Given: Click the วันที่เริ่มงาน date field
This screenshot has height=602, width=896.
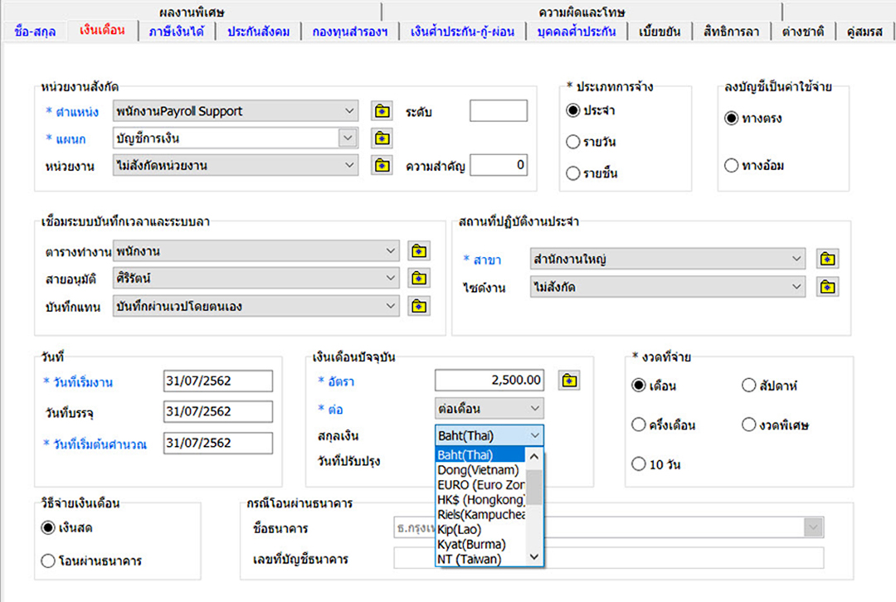Looking at the screenshot, I should 217,381.
